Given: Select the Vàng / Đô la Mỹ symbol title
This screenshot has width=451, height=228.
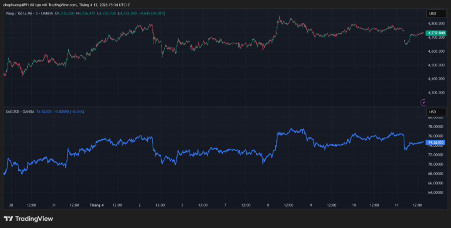Looking at the screenshot, I should click(x=22, y=13).
